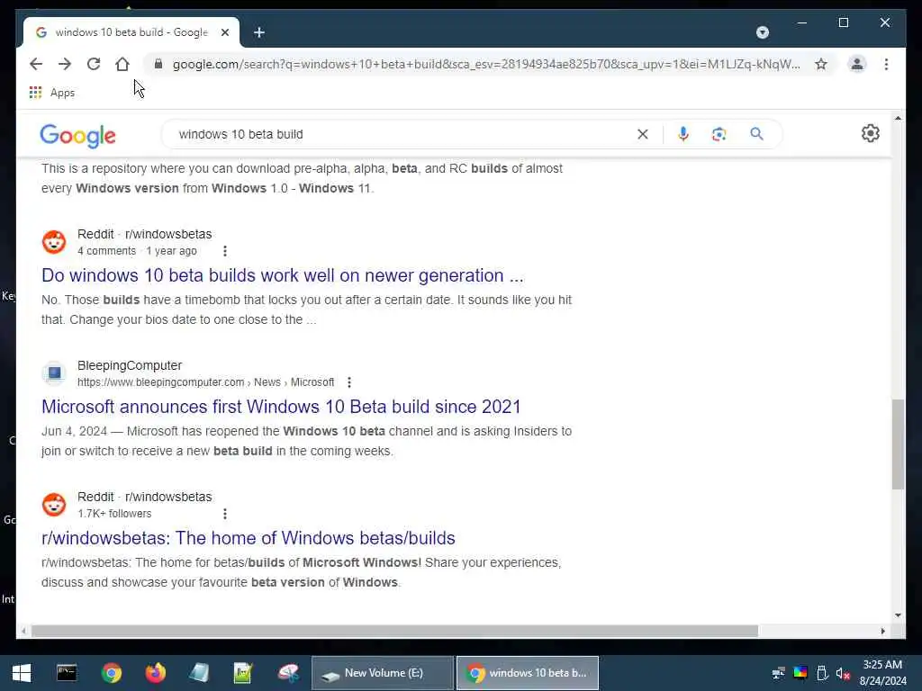The height and width of the screenshot is (691, 922).
Task: Open the Chrome home page
Action: (x=122, y=64)
